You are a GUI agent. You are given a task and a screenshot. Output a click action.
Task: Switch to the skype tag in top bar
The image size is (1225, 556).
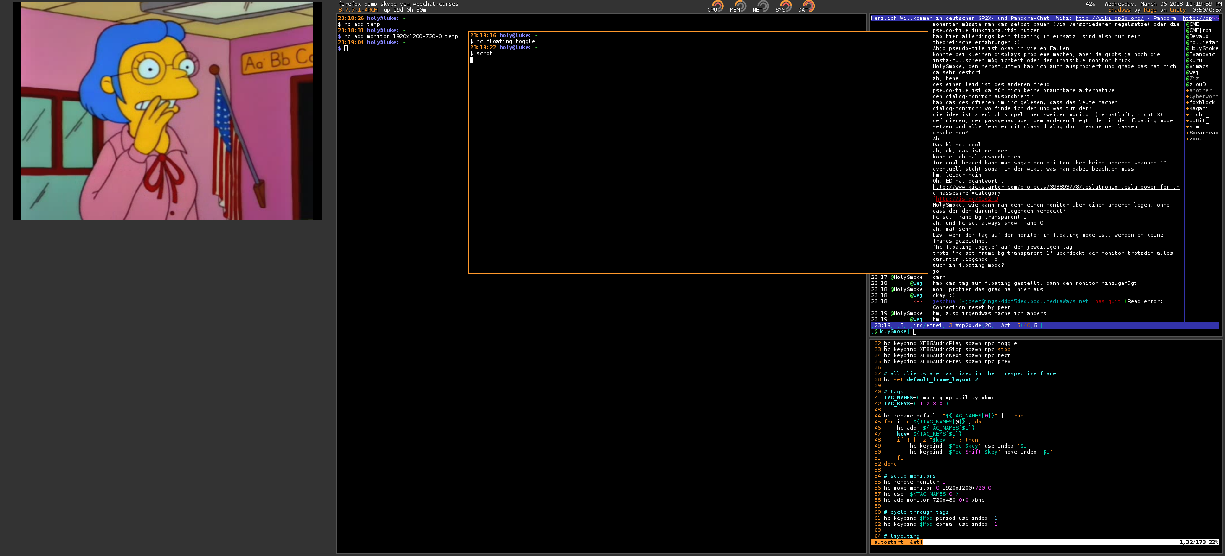coord(388,4)
